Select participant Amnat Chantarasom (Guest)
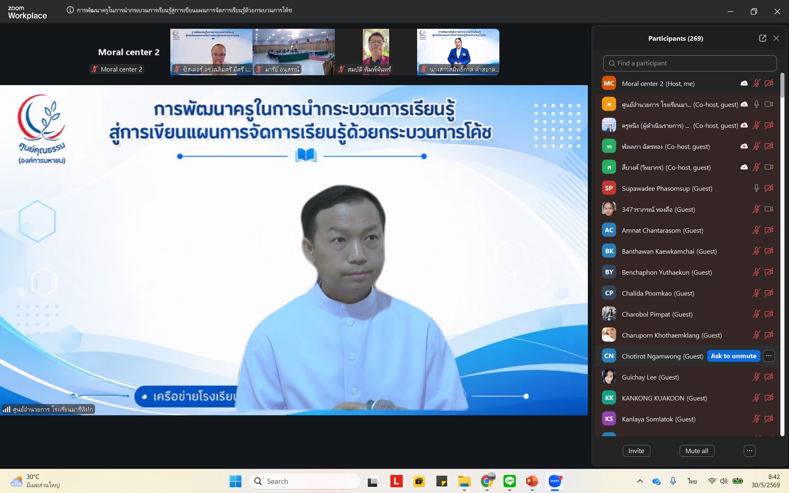789x493 pixels. (x=688, y=230)
